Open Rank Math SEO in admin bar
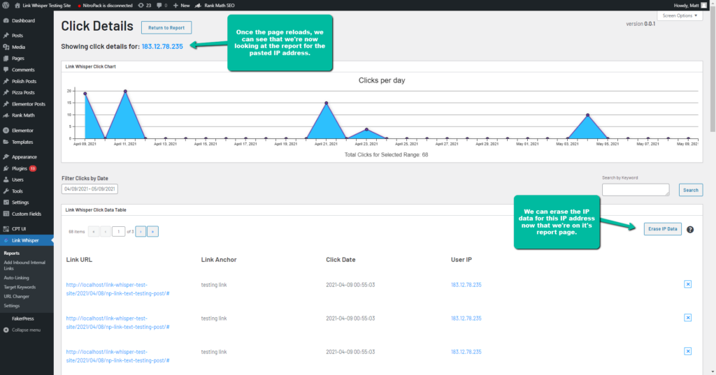This screenshot has height=375, width=716. 215,6
